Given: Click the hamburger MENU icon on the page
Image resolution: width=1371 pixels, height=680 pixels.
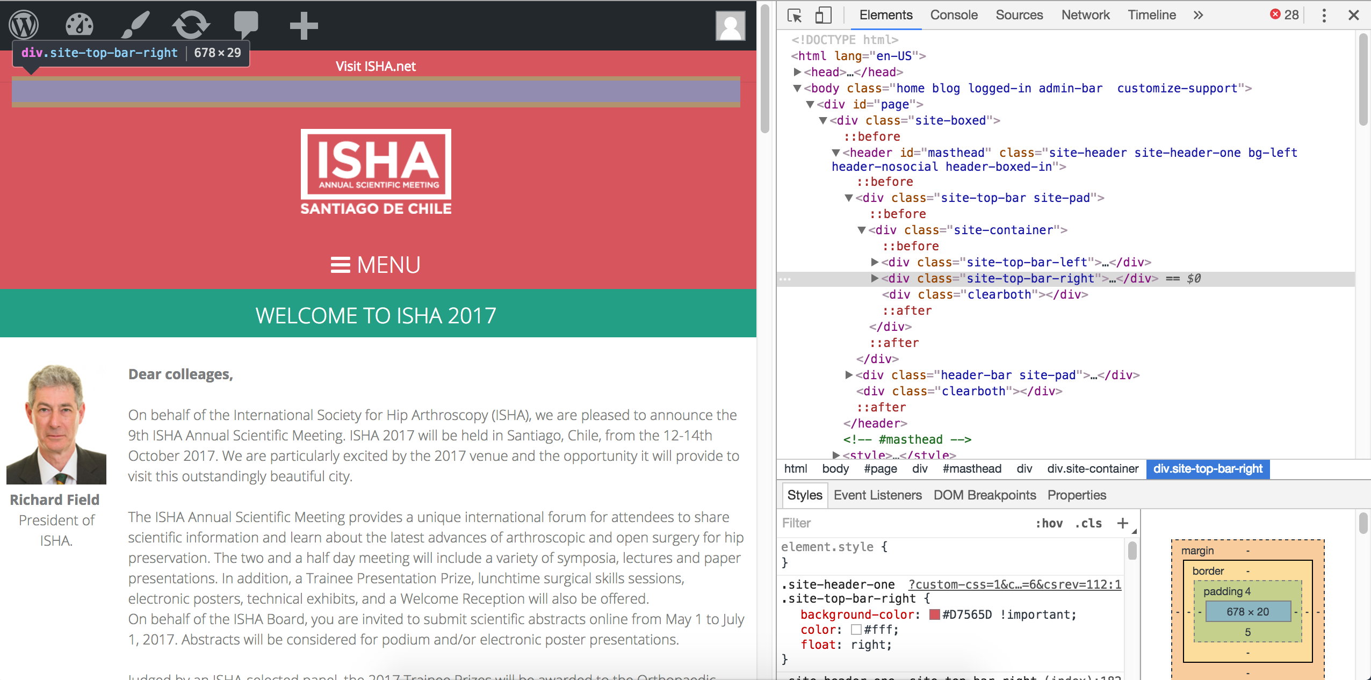Looking at the screenshot, I should pos(340,265).
